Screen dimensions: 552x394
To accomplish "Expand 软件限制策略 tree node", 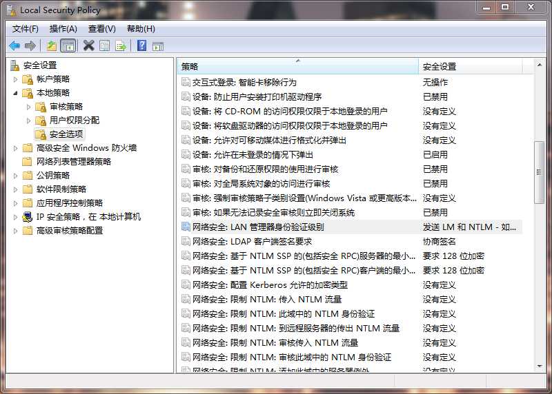I will [15, 189].
